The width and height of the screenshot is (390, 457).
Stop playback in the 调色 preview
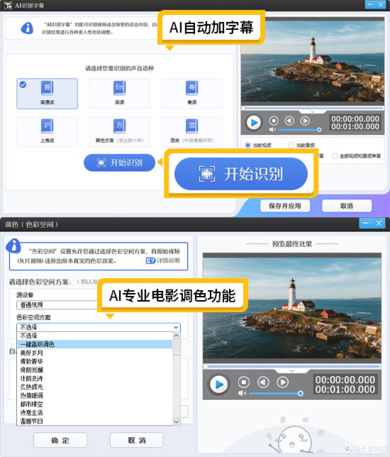[244, 382]
